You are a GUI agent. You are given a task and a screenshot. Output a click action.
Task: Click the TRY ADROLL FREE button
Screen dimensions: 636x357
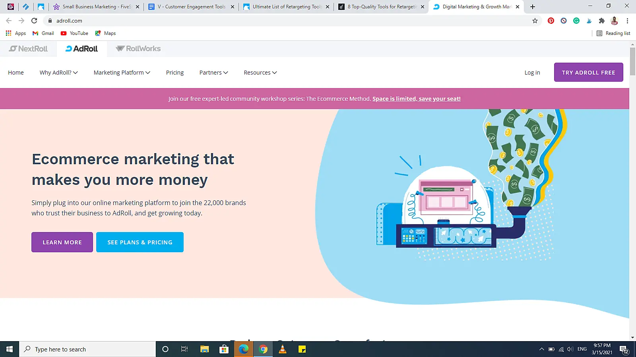point(588,72)
